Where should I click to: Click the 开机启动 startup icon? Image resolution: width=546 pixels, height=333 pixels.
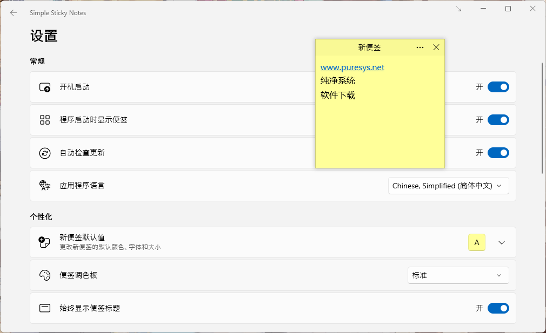point(44,87)
